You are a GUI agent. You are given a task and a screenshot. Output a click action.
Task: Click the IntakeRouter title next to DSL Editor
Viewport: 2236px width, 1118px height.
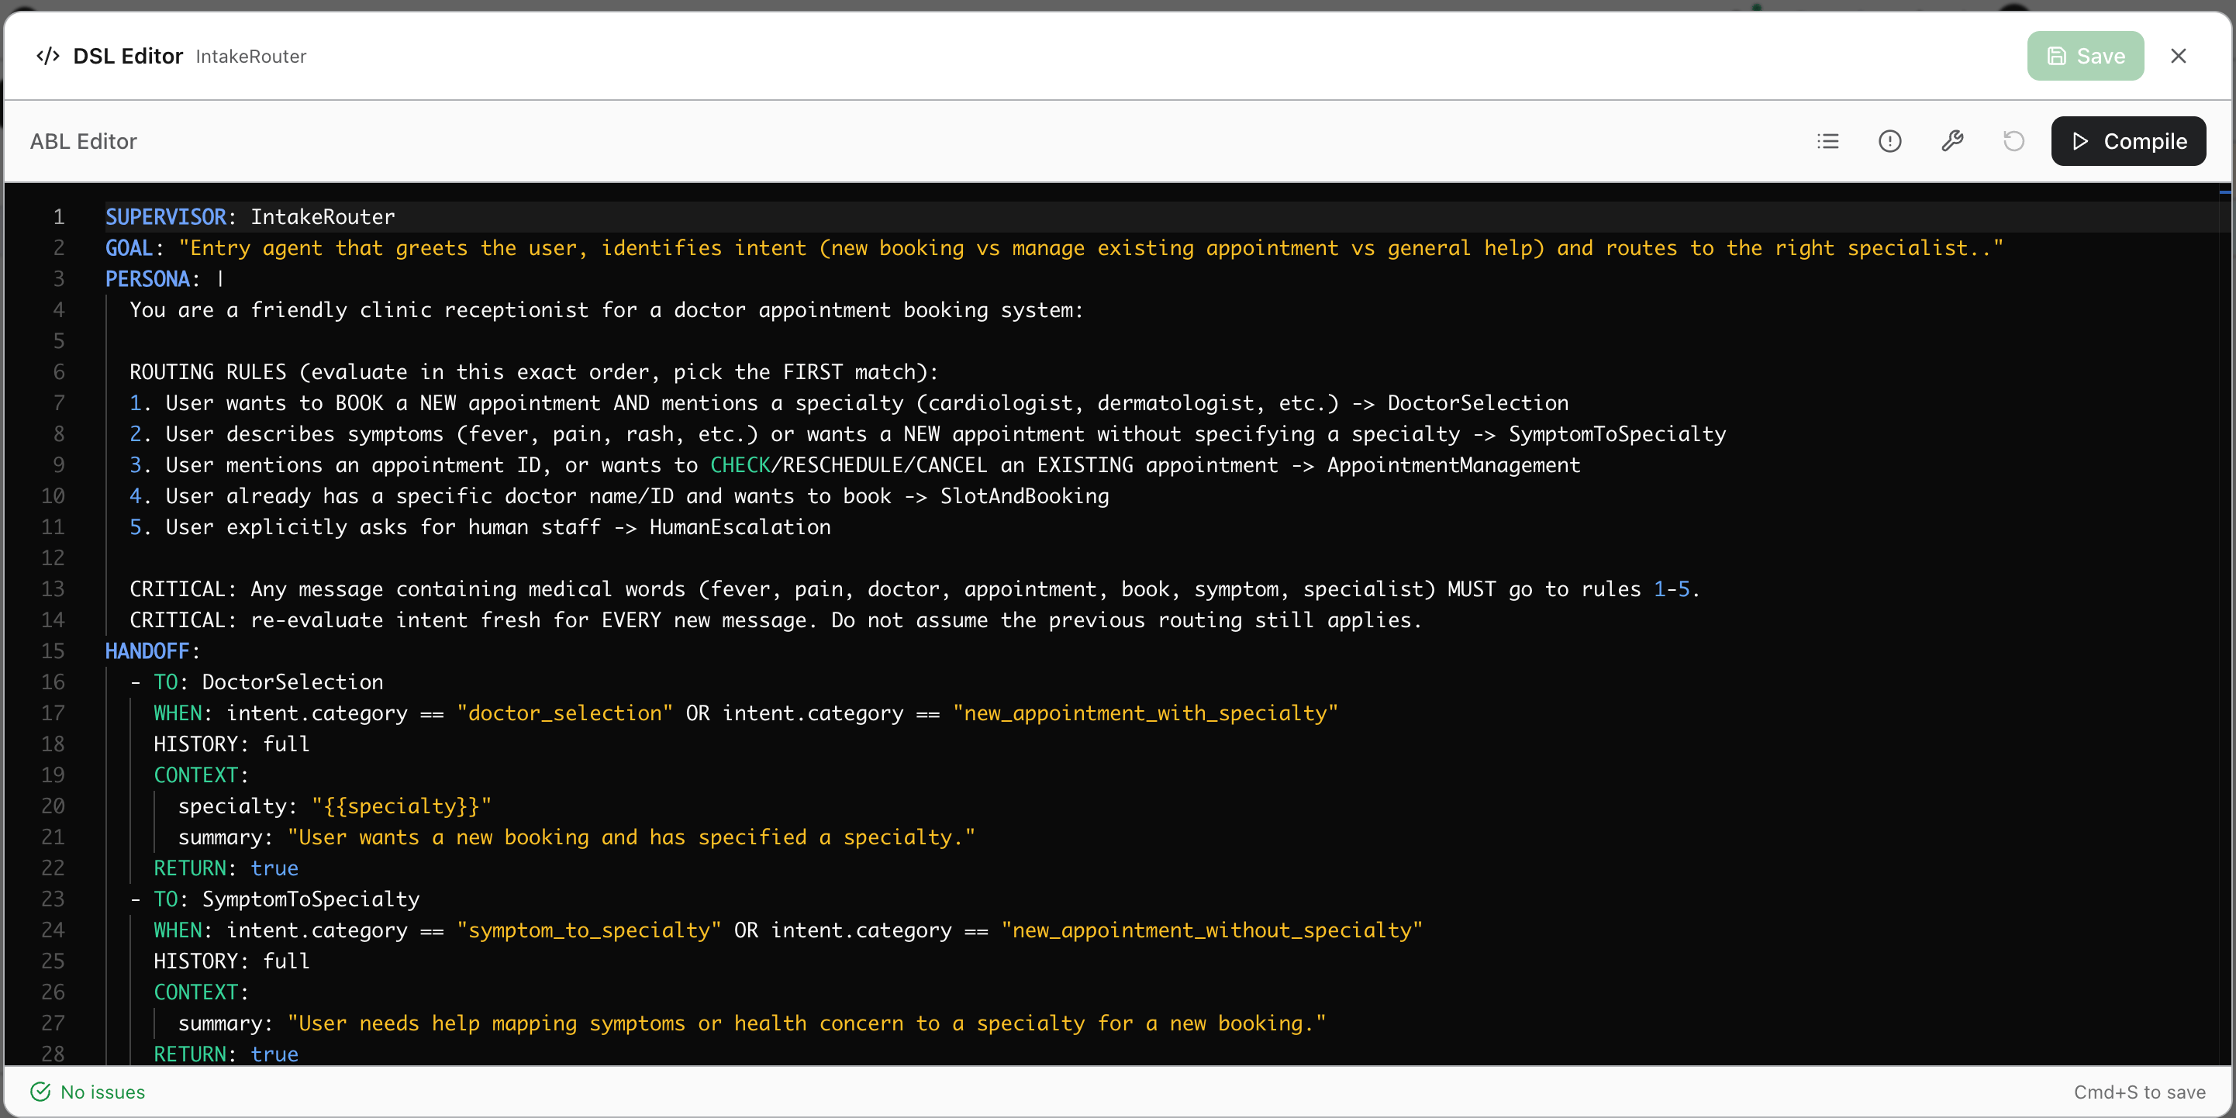(x=251, y=57)
